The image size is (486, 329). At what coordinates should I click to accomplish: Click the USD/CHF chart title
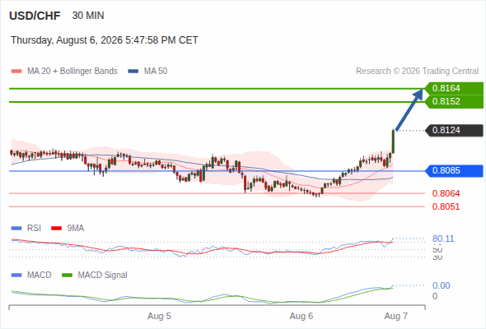pos(35,16)
